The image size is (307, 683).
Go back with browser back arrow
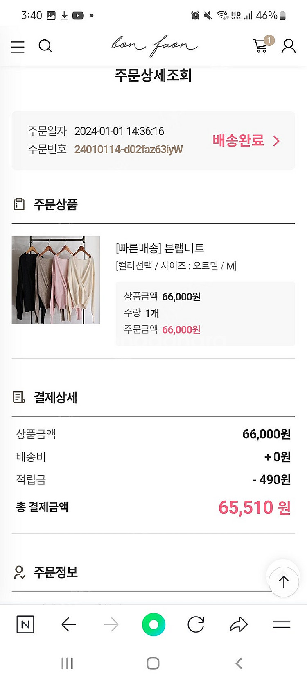[x=68, y=624]
